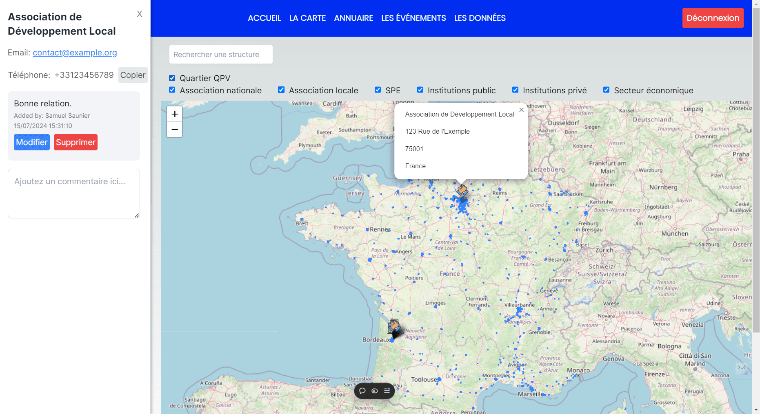760x414 pixels.
Task: Uncheck Association locale filter
Action: pyautogui.click(x=281, y=90)
